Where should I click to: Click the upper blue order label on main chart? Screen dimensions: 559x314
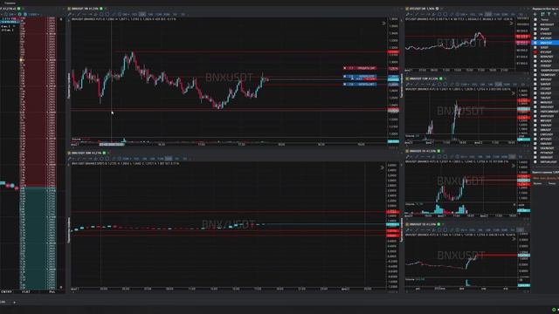[x=361, y=76]
